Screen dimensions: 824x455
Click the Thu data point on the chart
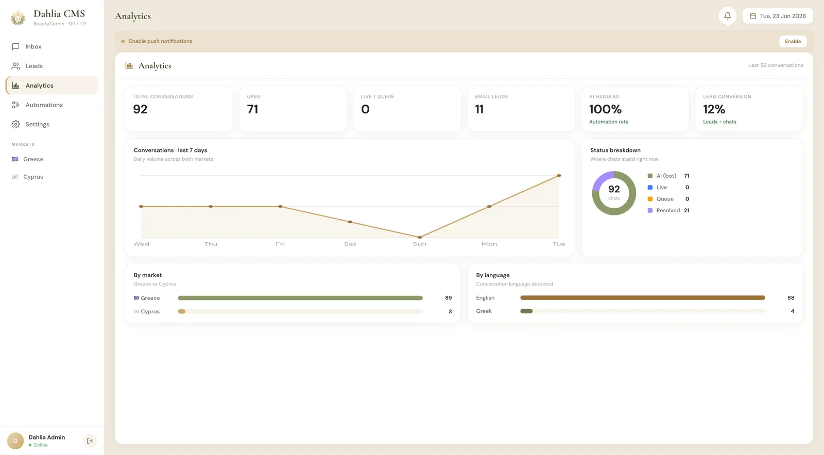pyautogui.click(x=211, y=207)
